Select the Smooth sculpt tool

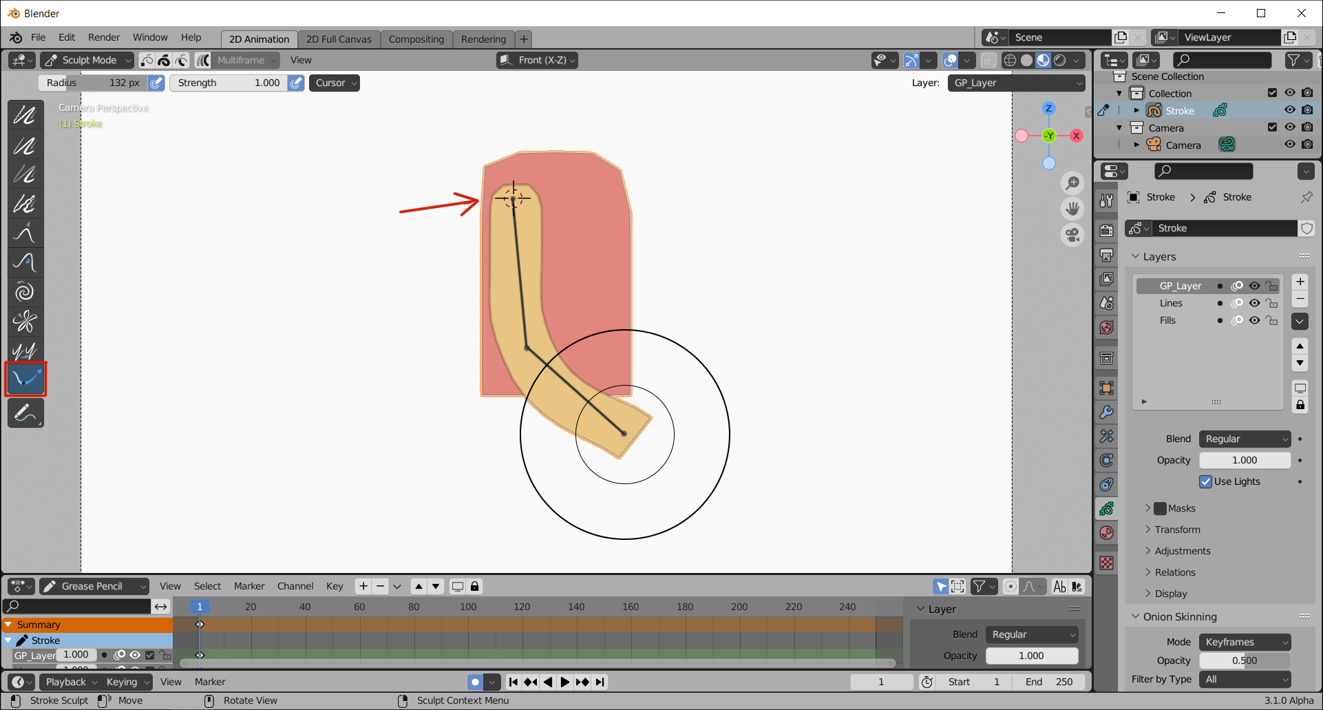pyautogui.click(x=25, y=115)
